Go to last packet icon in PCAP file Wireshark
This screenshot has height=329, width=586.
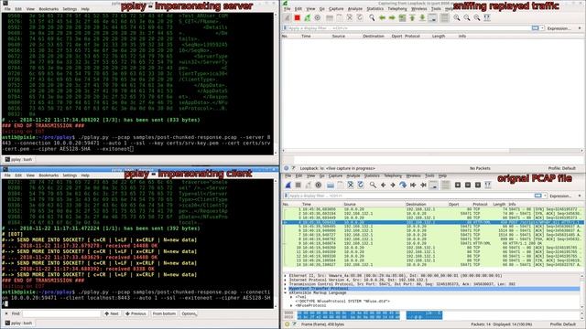pos(423,185)
